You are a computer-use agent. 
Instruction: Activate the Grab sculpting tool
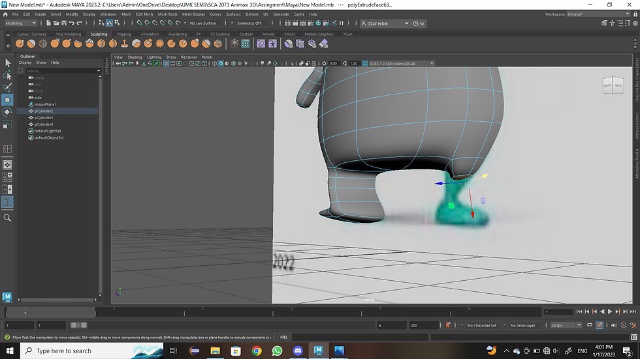click(55, 43)
